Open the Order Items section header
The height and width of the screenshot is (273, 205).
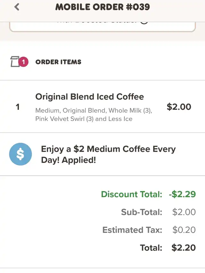point(58,62)
